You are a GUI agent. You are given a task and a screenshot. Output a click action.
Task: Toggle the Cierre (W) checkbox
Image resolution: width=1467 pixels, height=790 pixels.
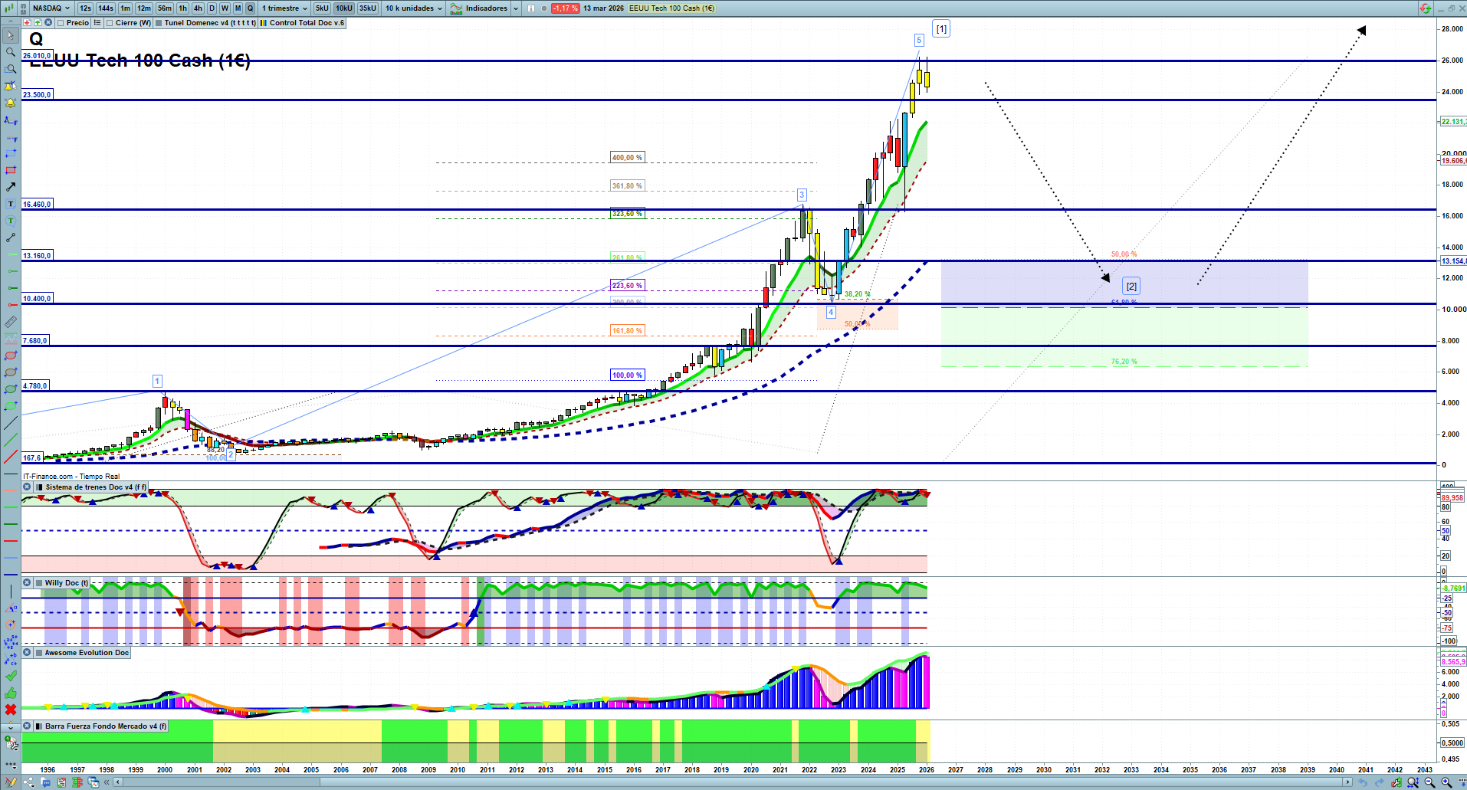pyautogui.click(x=110, y=23)
